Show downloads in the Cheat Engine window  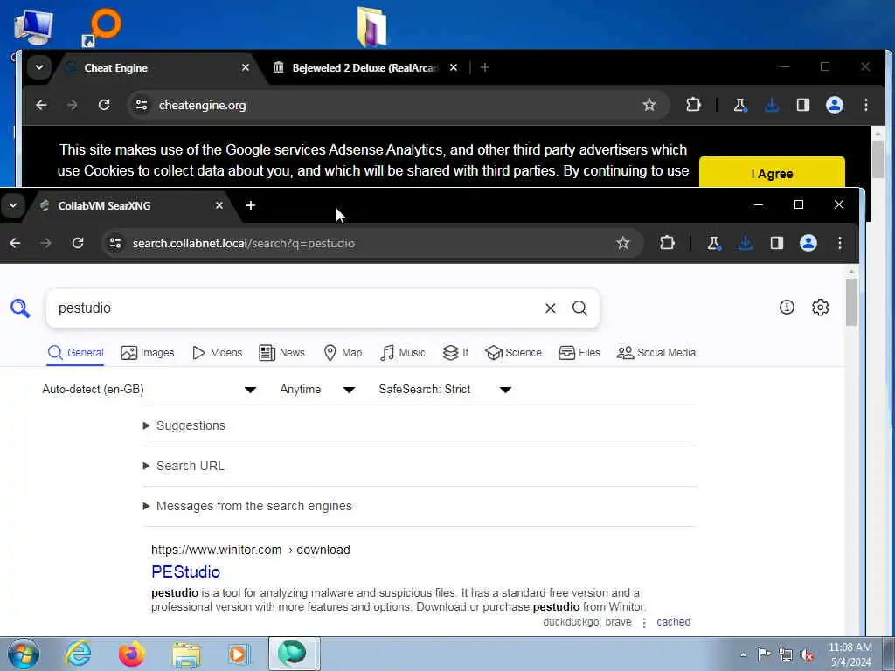771,105
